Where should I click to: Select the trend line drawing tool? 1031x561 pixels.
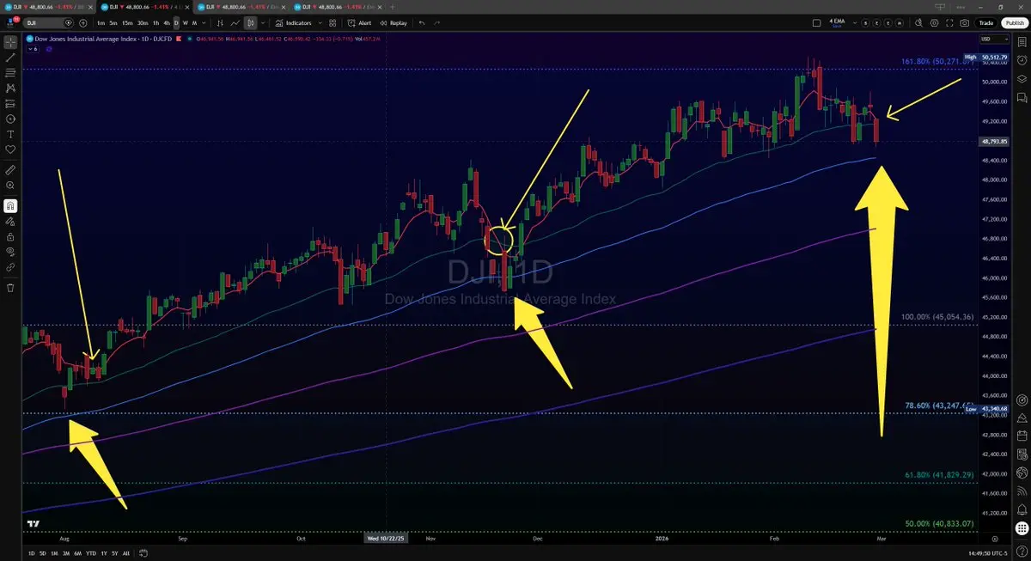[10, 57]
